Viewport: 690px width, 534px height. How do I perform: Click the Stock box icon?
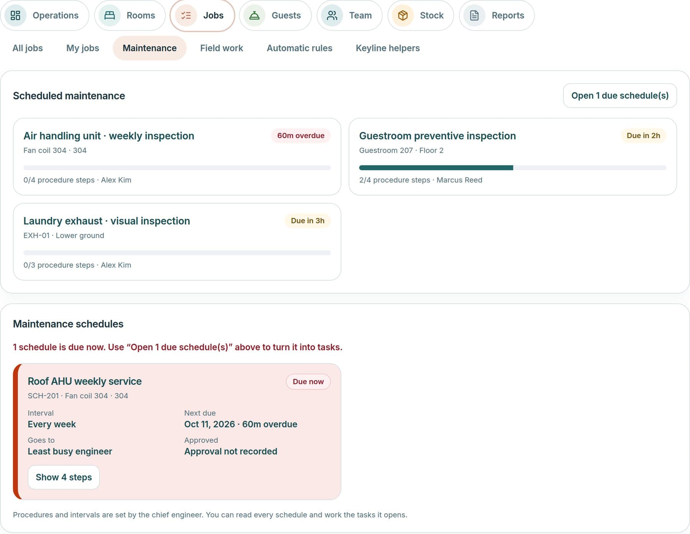coord(402,15)
